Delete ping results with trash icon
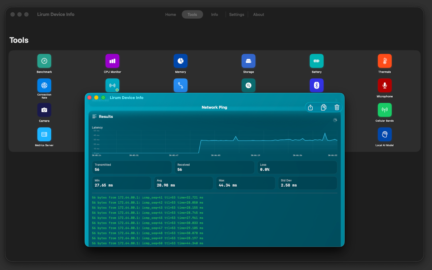The height and width of the screenshot is (270, 432). (x=337, y=107)
